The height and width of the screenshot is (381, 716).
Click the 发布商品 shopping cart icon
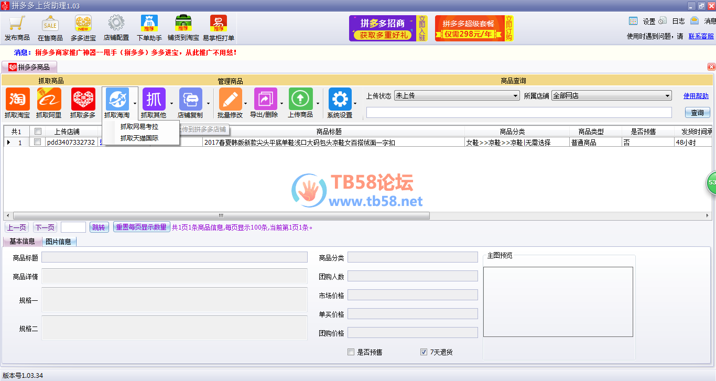pos(17,24)
